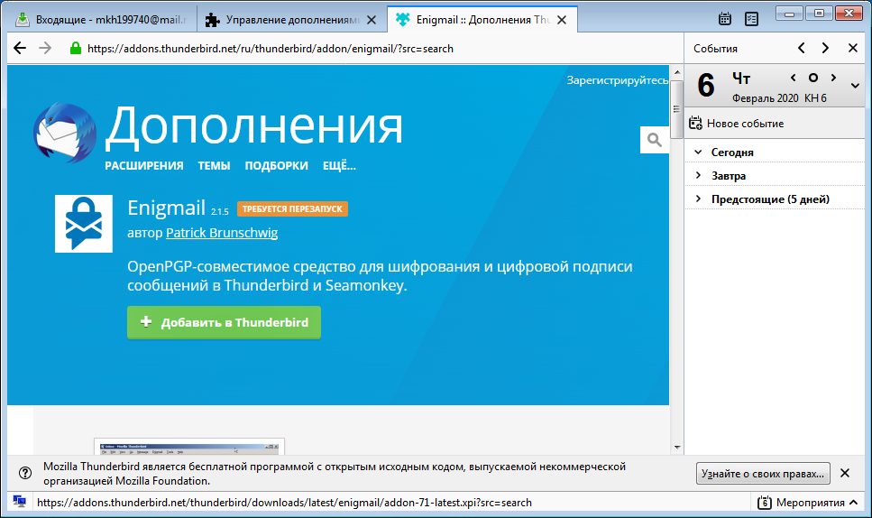The height and width of the screenshot is (518, 872).
Task: Go to next day in mini calendar
Action: (833, 78)
